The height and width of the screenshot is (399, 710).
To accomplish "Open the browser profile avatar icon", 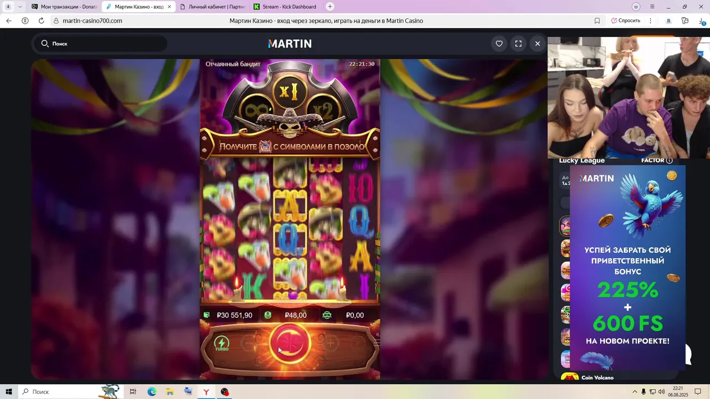I will tap(636, 7).
